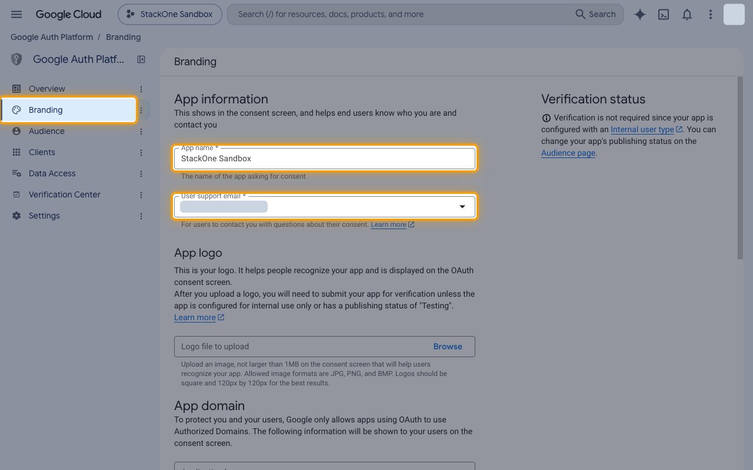Screen dimensions: 753x470
Task: Open Learn more link under App logo
Action: coord(199,317)
